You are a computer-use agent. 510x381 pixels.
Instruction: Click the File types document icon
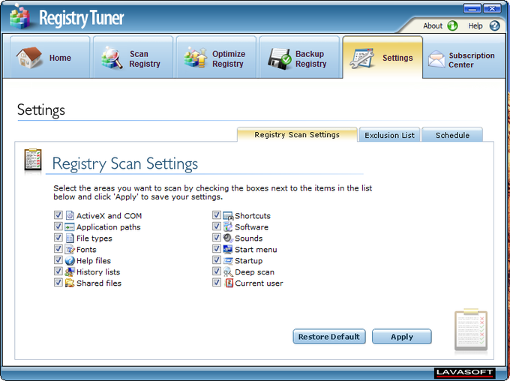70,238
